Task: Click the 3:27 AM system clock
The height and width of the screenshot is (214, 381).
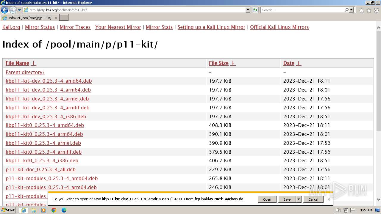Action: 366,210
